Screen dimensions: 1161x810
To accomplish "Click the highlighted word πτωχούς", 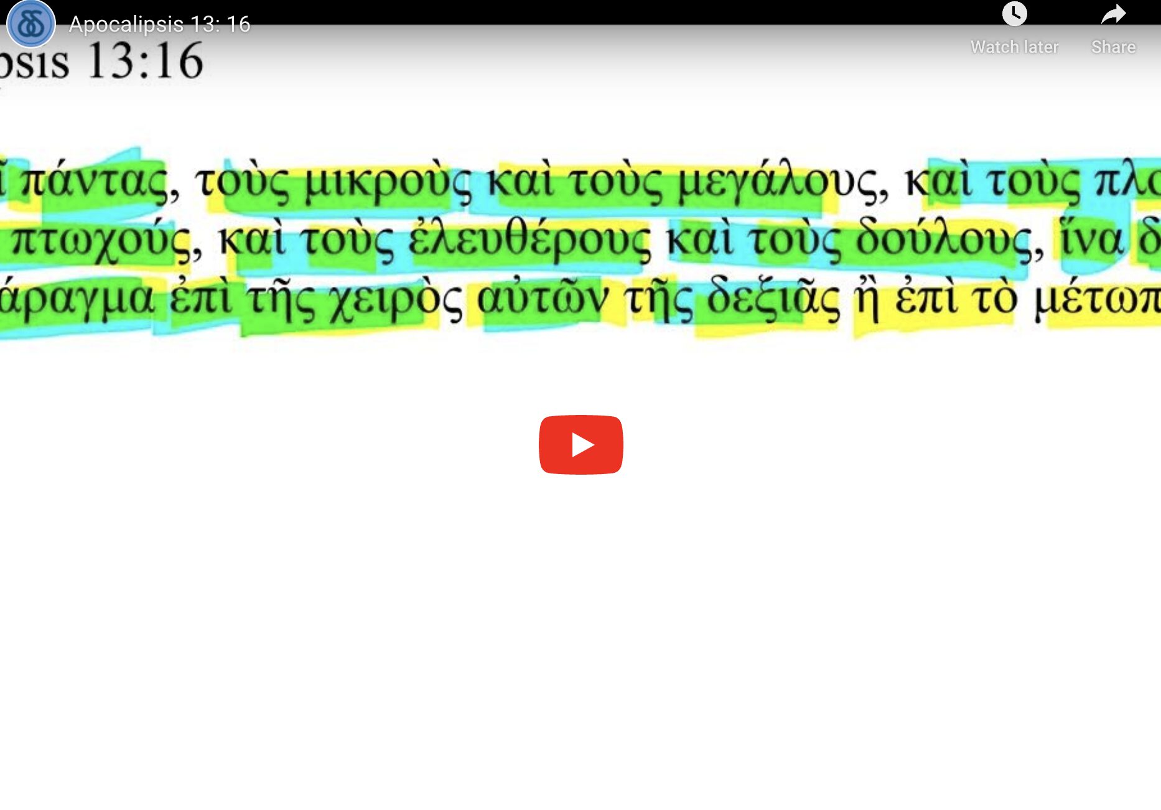I will (x=101, y=242).
